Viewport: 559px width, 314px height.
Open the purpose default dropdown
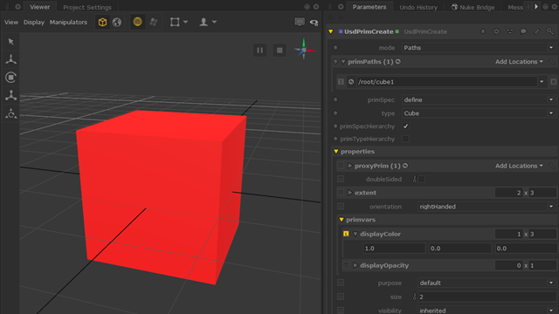(x=487, y=283)
